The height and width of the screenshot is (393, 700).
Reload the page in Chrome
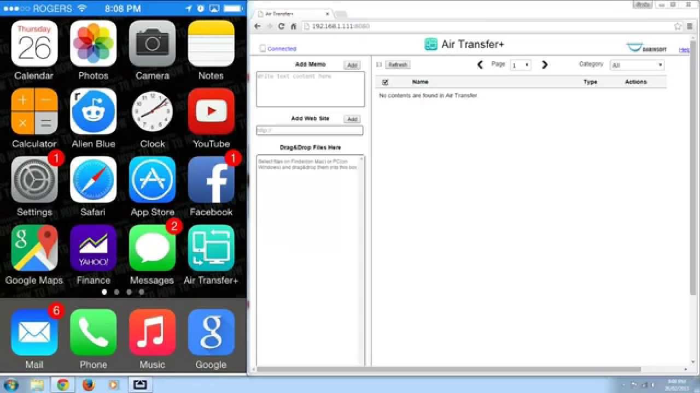(281, 26)
